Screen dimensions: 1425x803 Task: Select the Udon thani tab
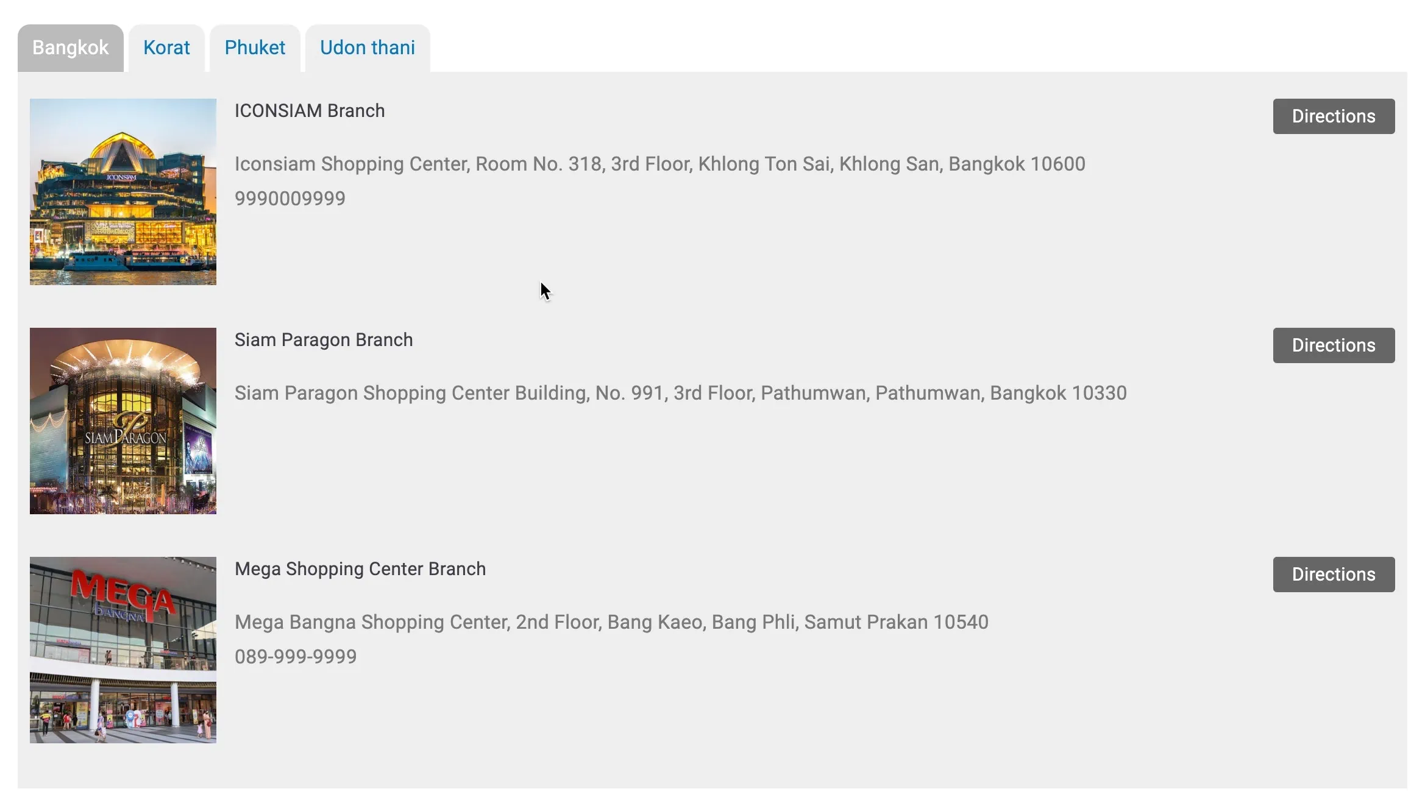point(368,48)
